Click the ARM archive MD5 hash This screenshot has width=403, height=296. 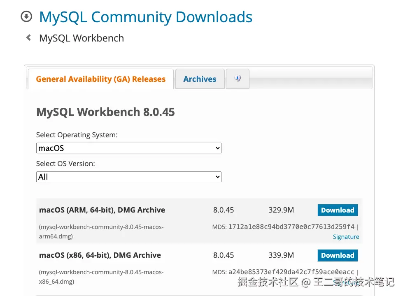[x=291, y=227]
